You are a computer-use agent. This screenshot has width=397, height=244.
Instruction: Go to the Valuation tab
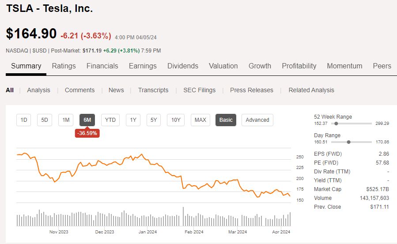[223, 66]
